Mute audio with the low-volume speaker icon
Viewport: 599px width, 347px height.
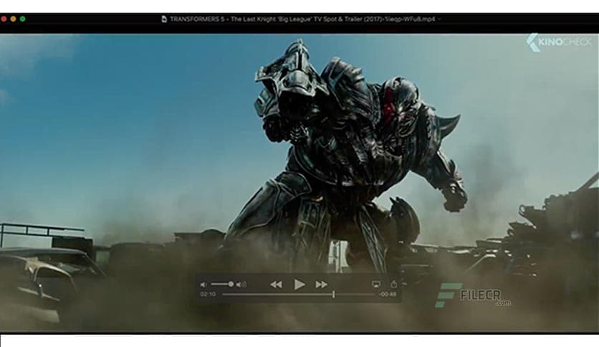(x=203, y=285)
